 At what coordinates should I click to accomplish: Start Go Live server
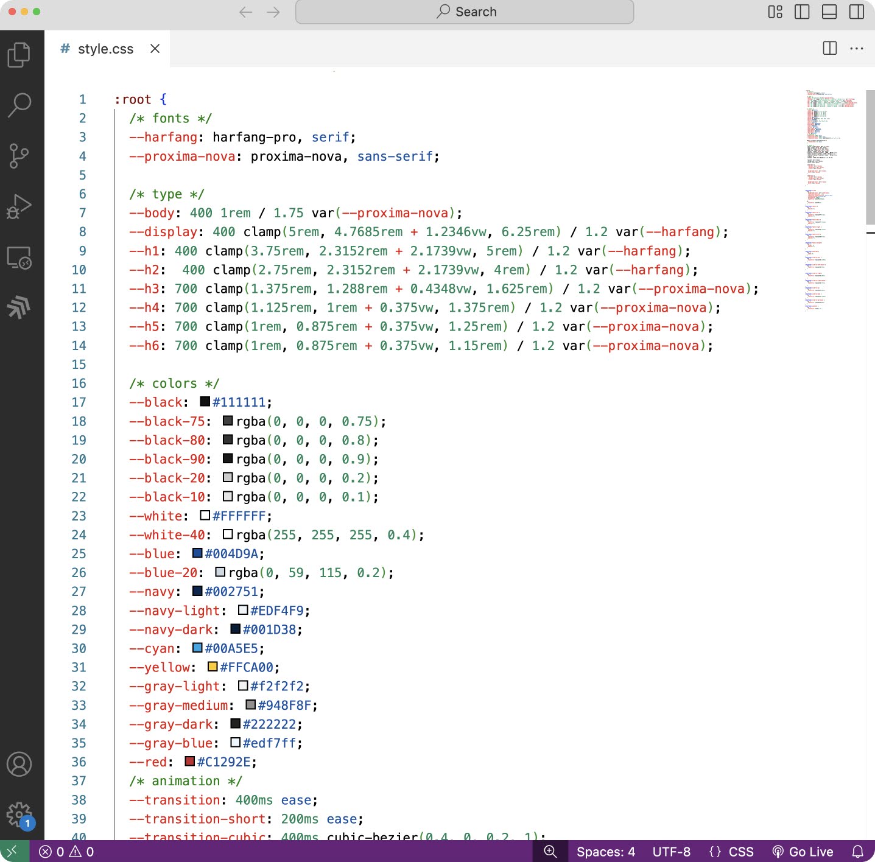(803, 852)
